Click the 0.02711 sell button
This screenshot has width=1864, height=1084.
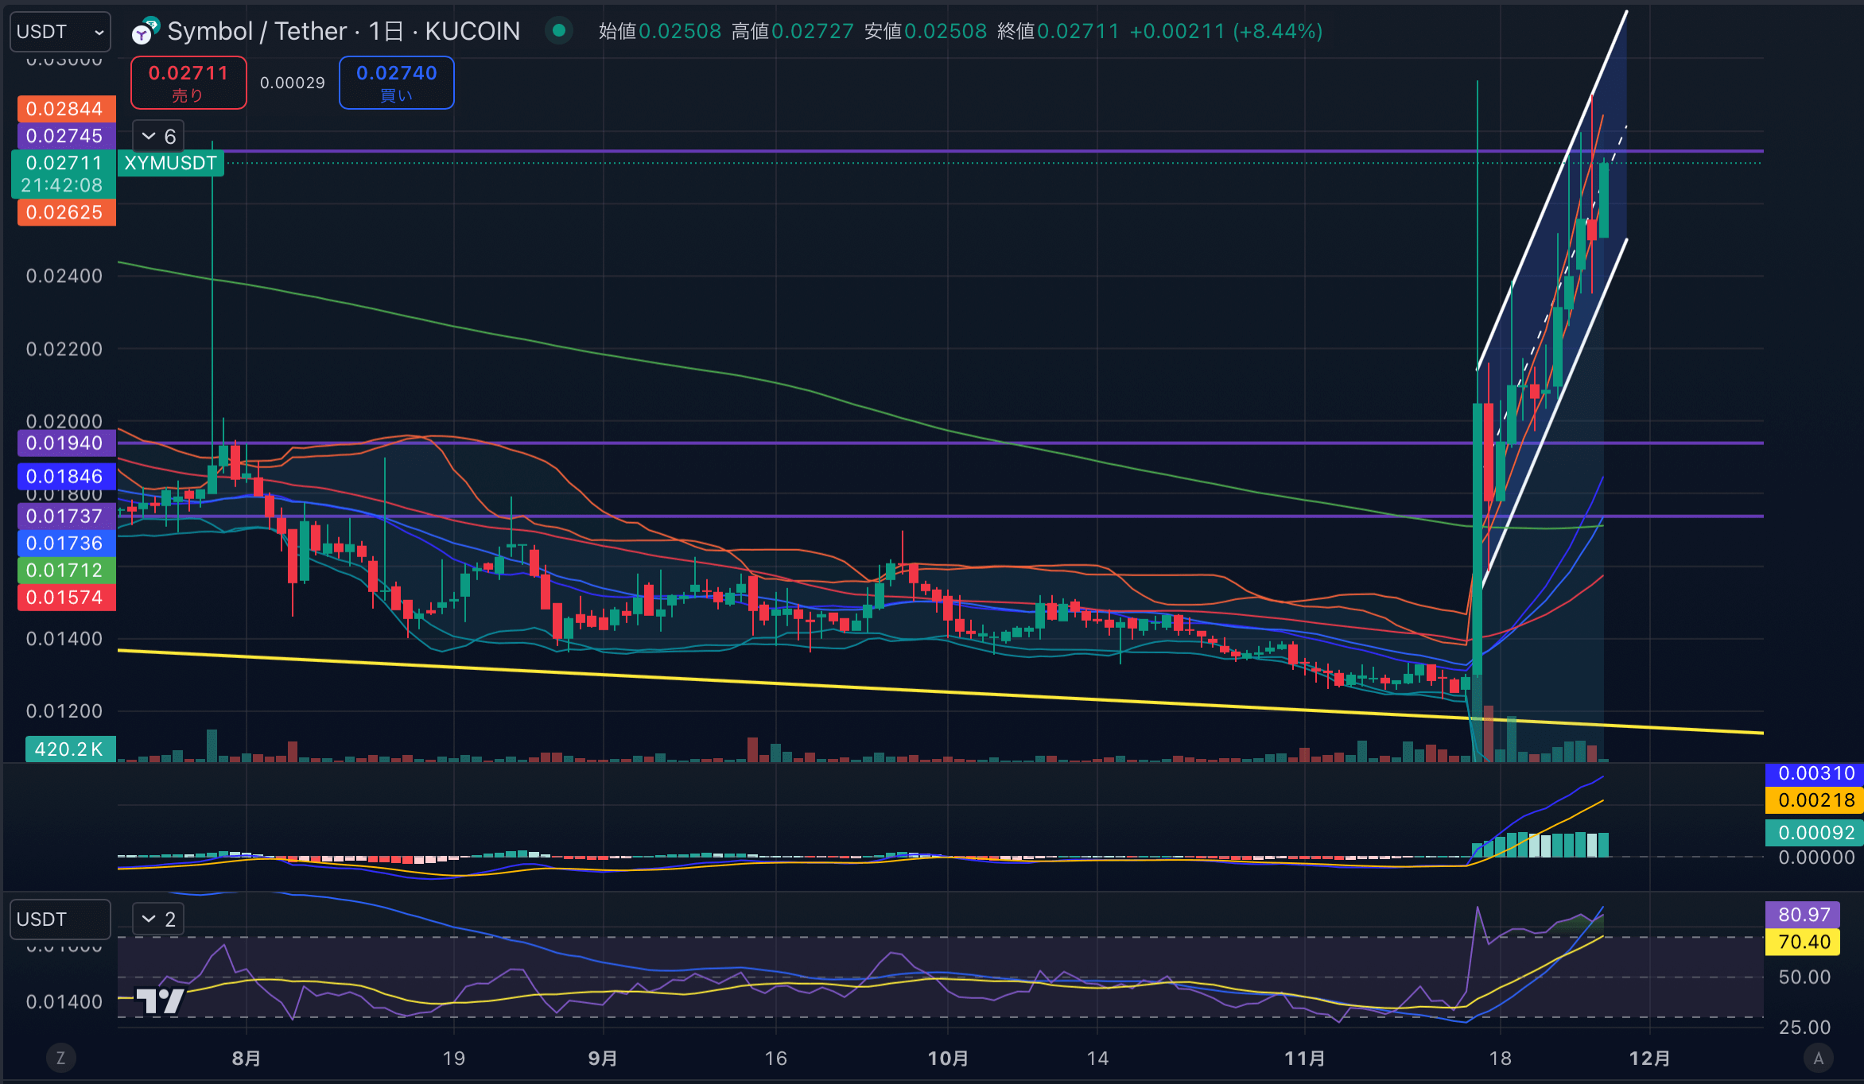pyautogui.click(x=188, y=83)
